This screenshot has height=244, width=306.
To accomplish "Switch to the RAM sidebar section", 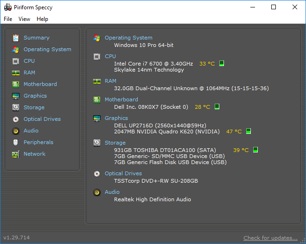I will point(30,73).
